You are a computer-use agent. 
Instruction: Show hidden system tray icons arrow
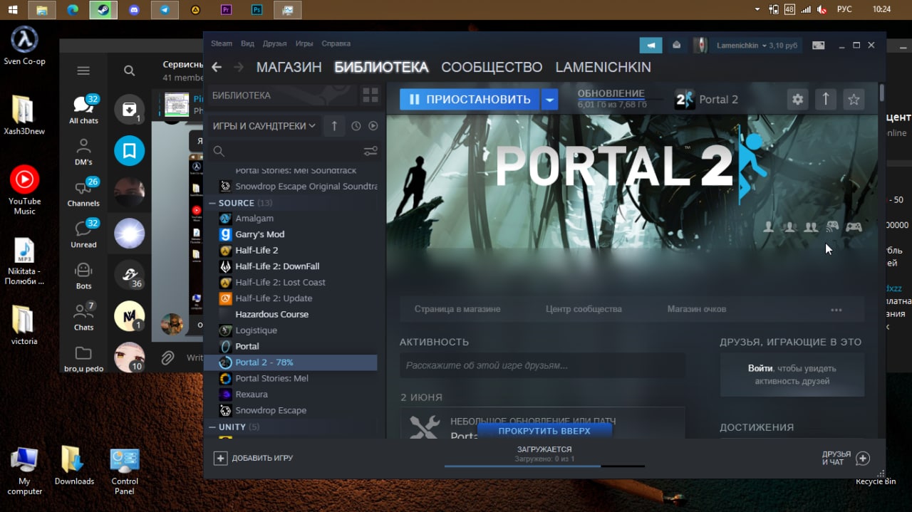[757, 9]
